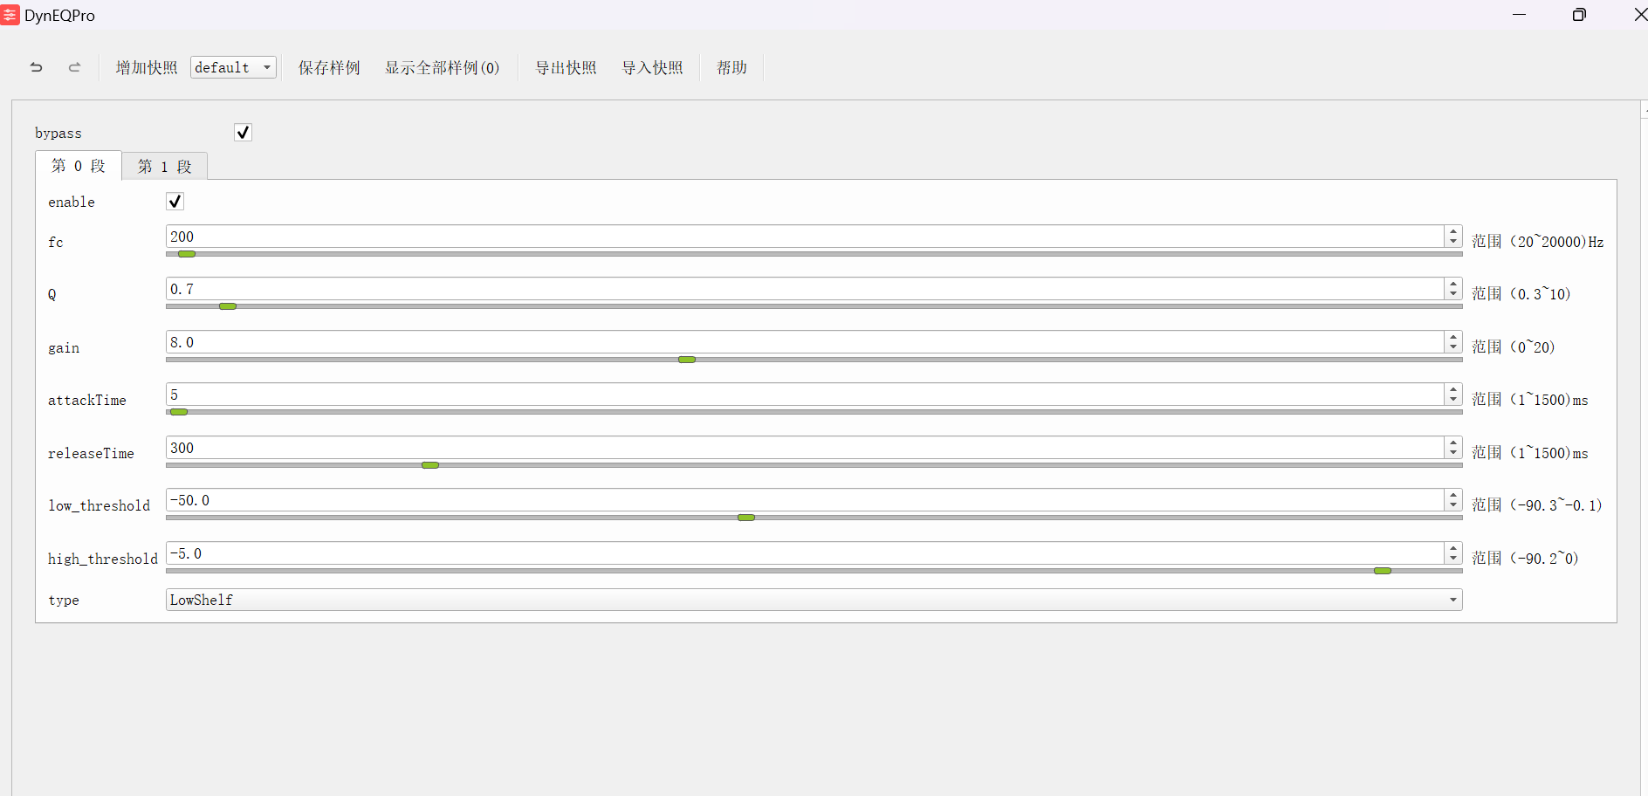Click the attackTime field showing 5
The height and width of the screenshot is (796, 1648).
pos(805,395)
